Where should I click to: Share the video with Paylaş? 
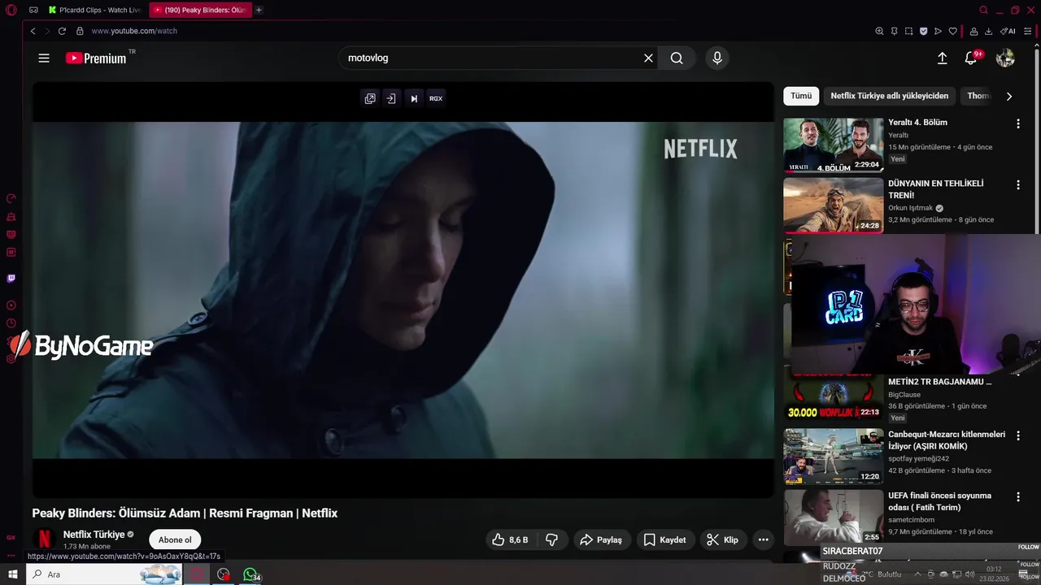(x=601, y=539)
